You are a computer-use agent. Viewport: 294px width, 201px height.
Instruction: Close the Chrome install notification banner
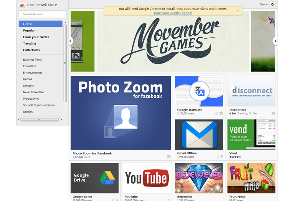click(x=238, y=11)
